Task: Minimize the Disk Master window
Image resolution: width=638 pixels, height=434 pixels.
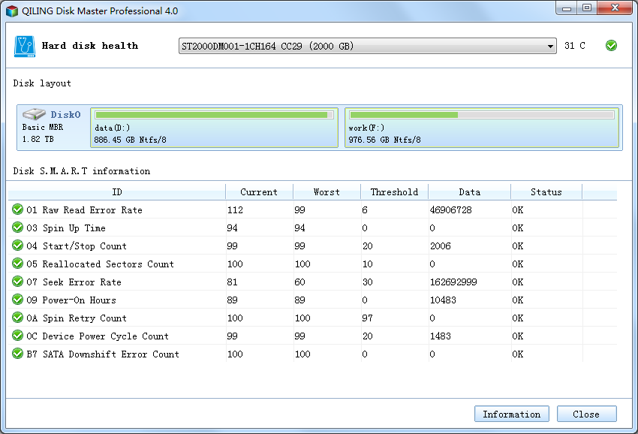Action: tap(567, 8)
